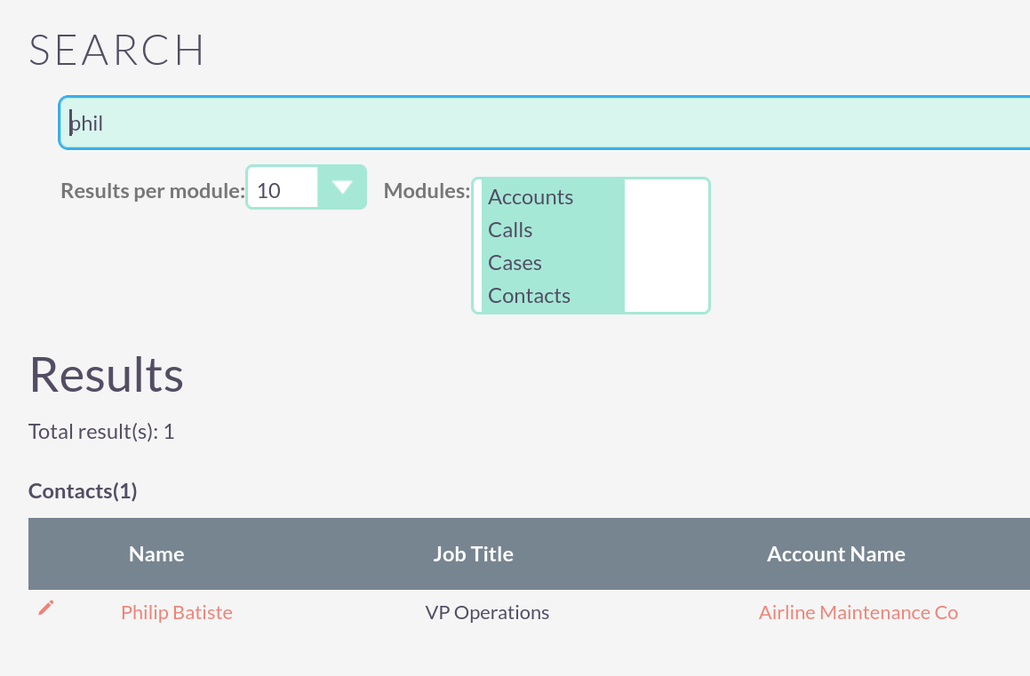Open the Results per module dropdown arrow

[x=342, y=187]
